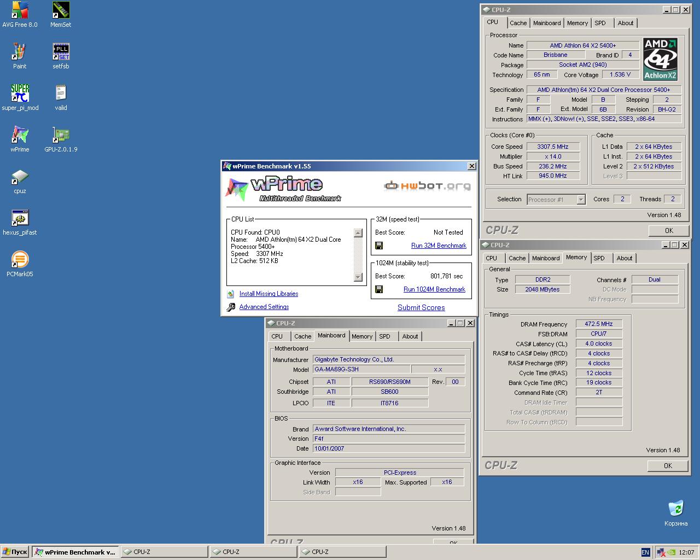Click the save icon for 32M score
700x560 pixels.
(379, 246)
